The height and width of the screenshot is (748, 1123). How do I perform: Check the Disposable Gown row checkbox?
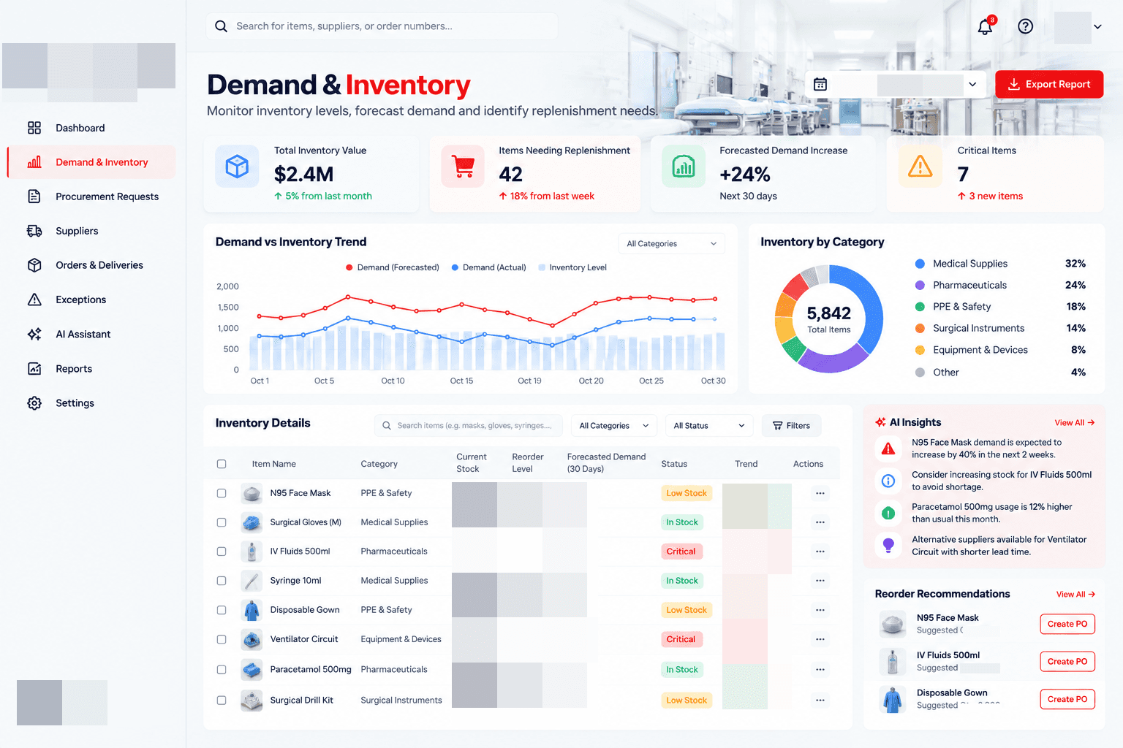[x=222, y=610]
